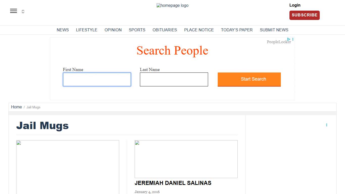The width and height of the screenshot is (345, 194).
Task: Open the OBITUARIES page
Action: pyautogui.click(x=165, y=30)
